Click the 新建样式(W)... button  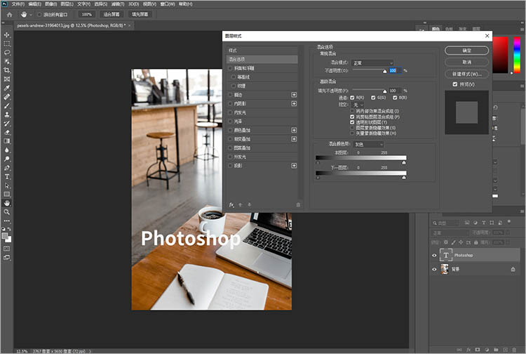coord(466,74)
